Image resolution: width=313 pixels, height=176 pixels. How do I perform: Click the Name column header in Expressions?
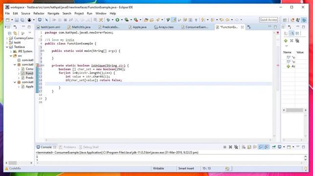pyautogui.click(x=287, y=52)
